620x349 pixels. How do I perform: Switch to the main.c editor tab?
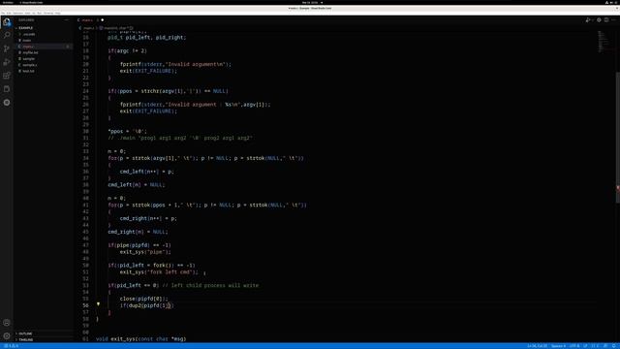(87, 19)
